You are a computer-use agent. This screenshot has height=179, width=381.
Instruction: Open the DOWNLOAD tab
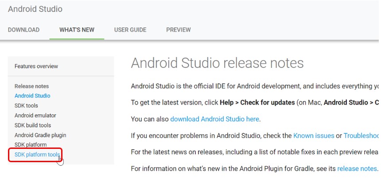tap(23, 30)
